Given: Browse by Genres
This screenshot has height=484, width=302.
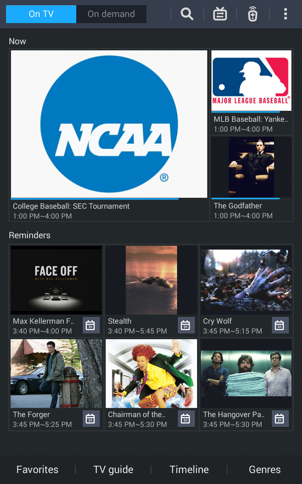Looking at the screenshot, I should click(x=264, y=470).
